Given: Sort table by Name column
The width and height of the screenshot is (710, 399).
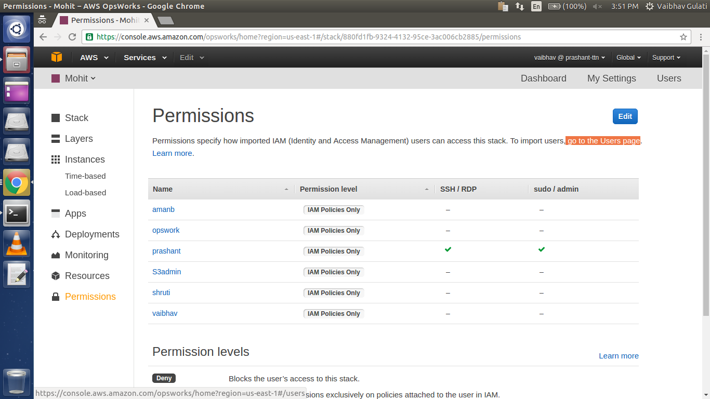Looking at the screenshot, I should point(221,189).
